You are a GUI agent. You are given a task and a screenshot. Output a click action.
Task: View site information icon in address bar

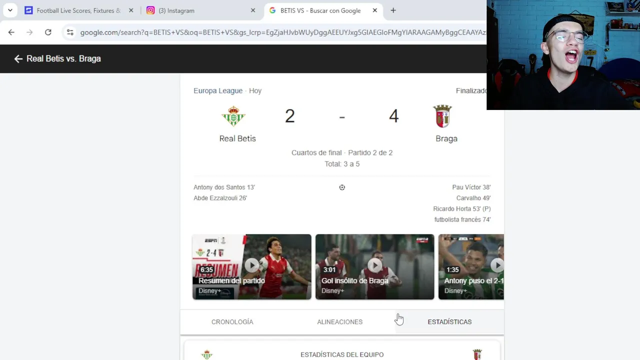(70, 32)
